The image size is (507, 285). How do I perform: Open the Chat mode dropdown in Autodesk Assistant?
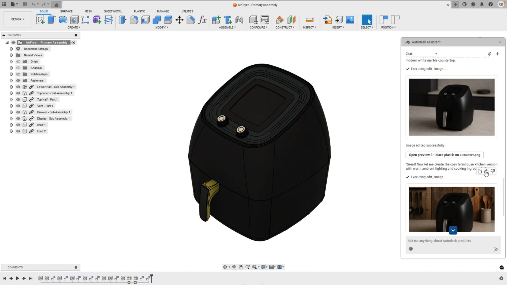(x=436, y=54)
